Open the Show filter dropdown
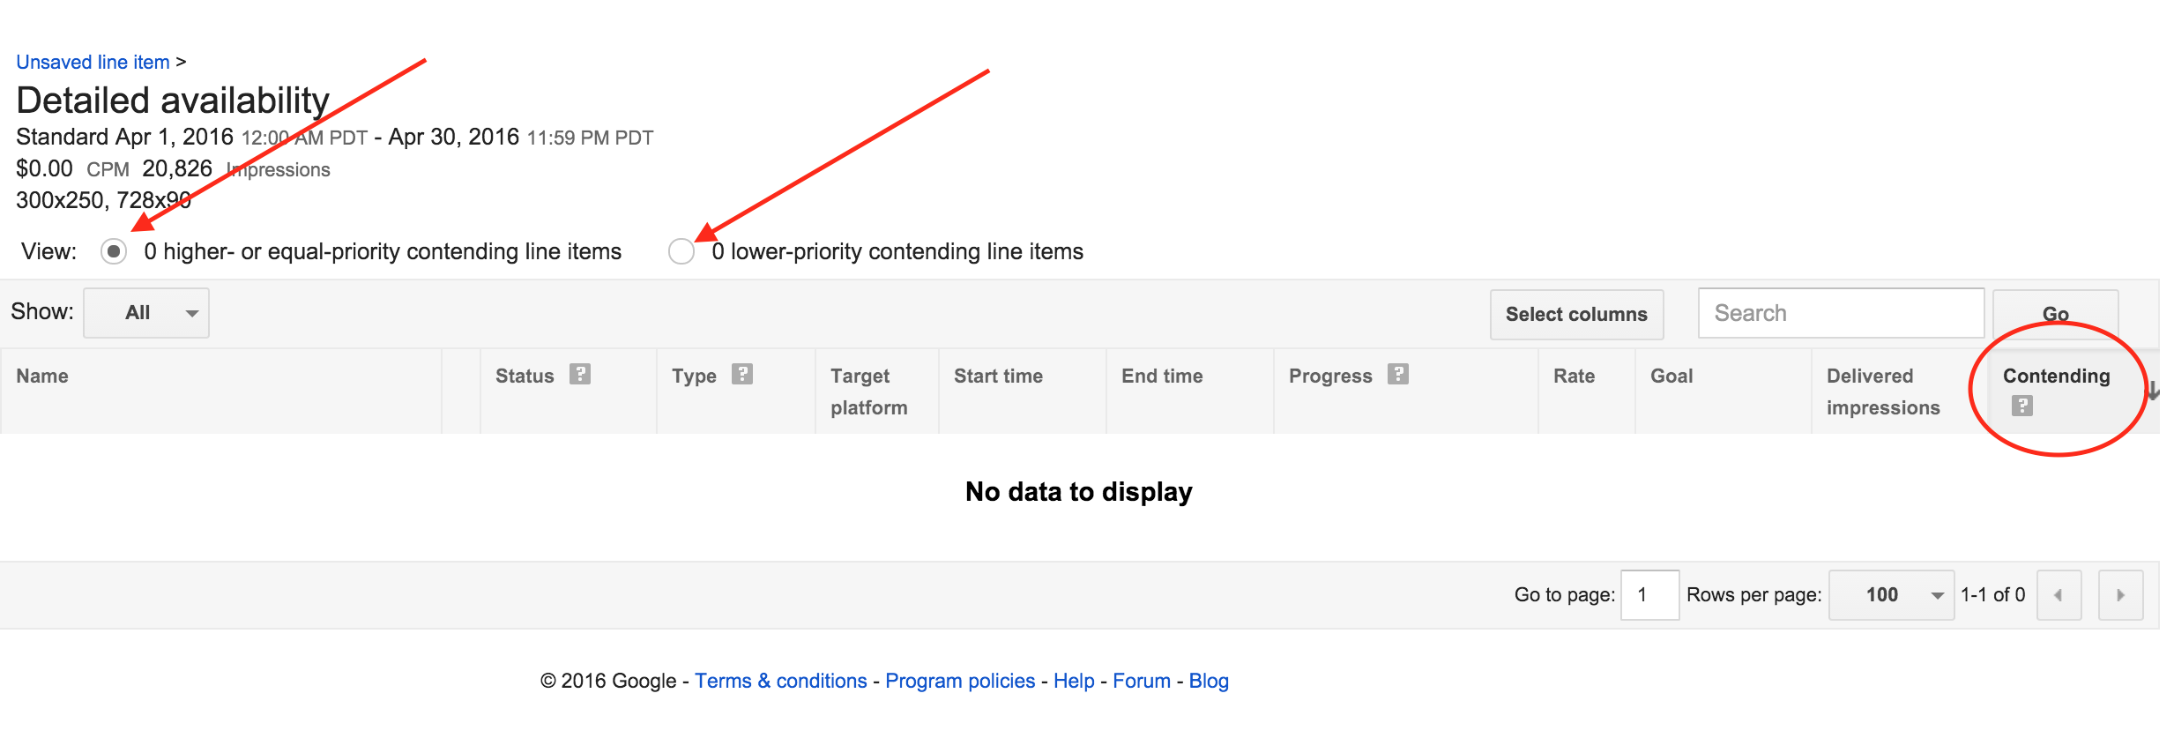The image size is (2174, 753). (x=146, y=313)
